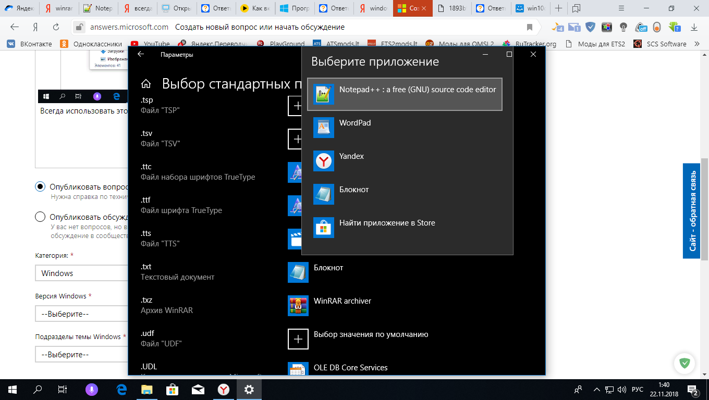Switch to the Notep browser tab

pyautogui.click(x=99, y=8)
